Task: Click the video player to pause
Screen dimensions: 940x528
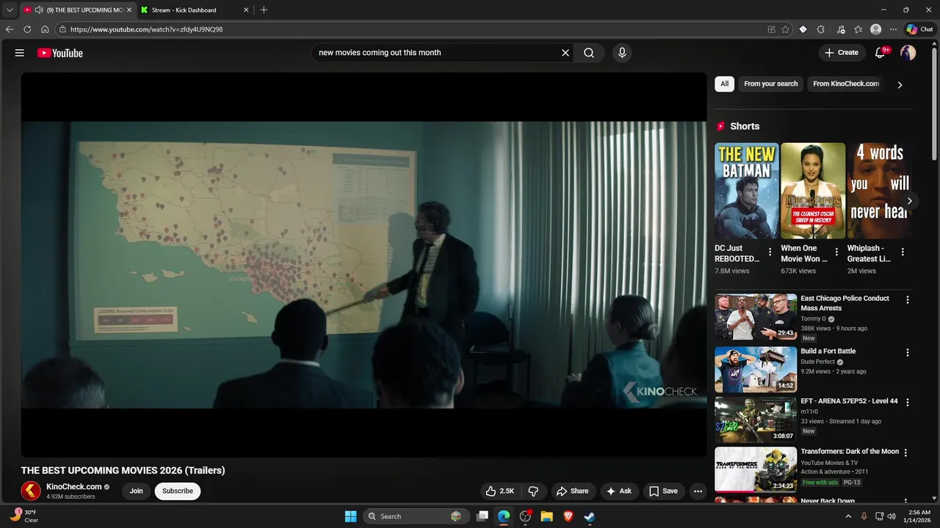Action: [x=364, y=265]
